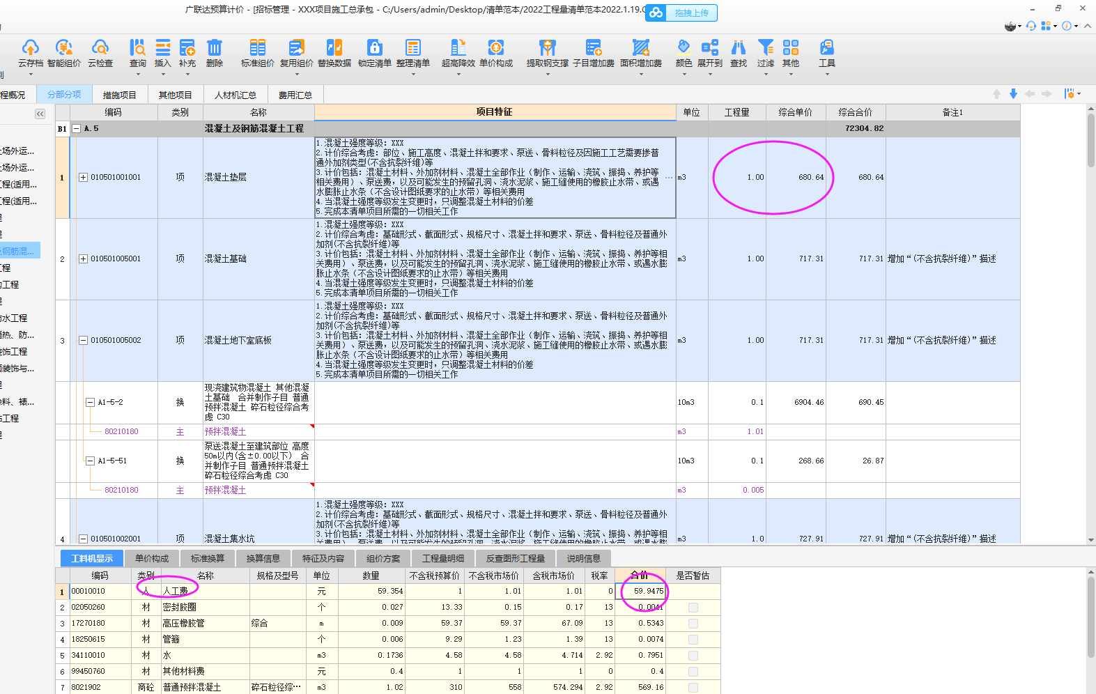This screenshot has width=1096, height=694.
Task: Collapse sub-item A1-5-2
Action: (x=90, y=403)
